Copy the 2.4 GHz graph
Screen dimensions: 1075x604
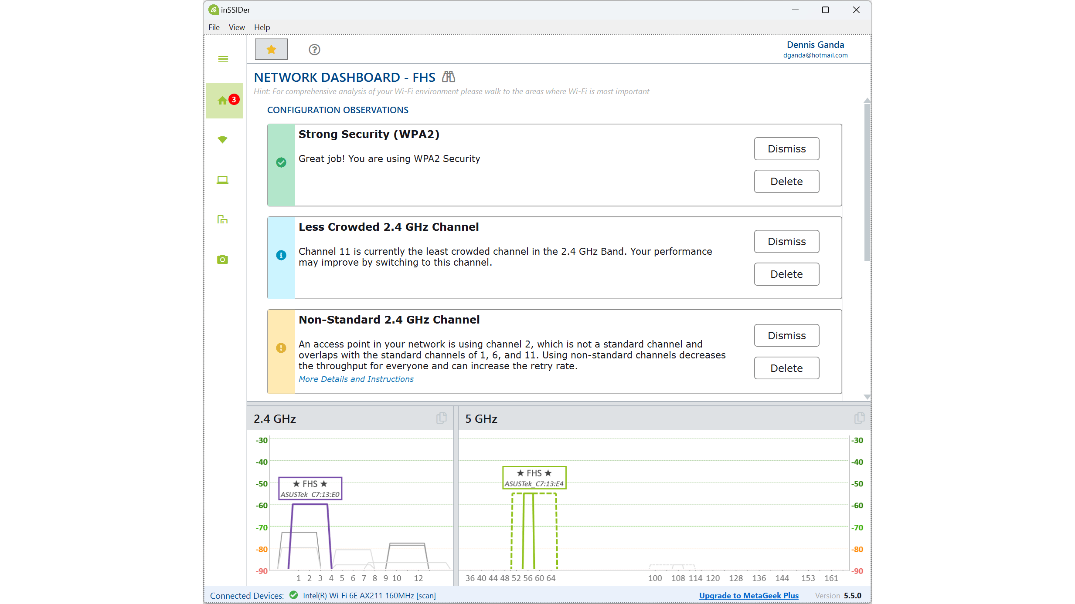(x=441, y=418)
